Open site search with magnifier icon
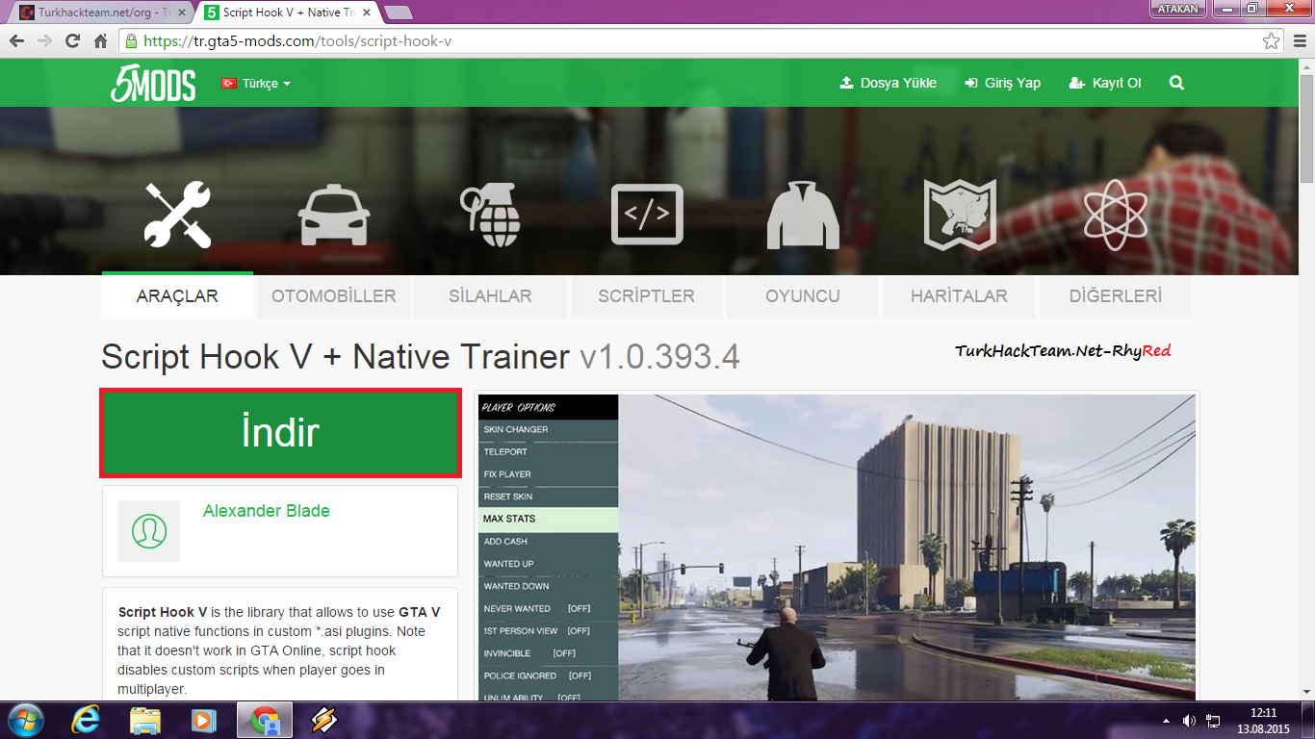Image resolution: width=1315 pixels, height=739 pixels. (1176, 83)
